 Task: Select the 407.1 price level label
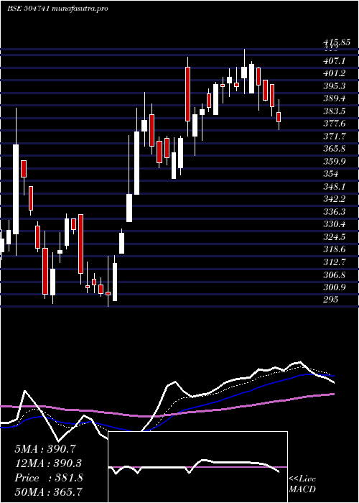334,60
